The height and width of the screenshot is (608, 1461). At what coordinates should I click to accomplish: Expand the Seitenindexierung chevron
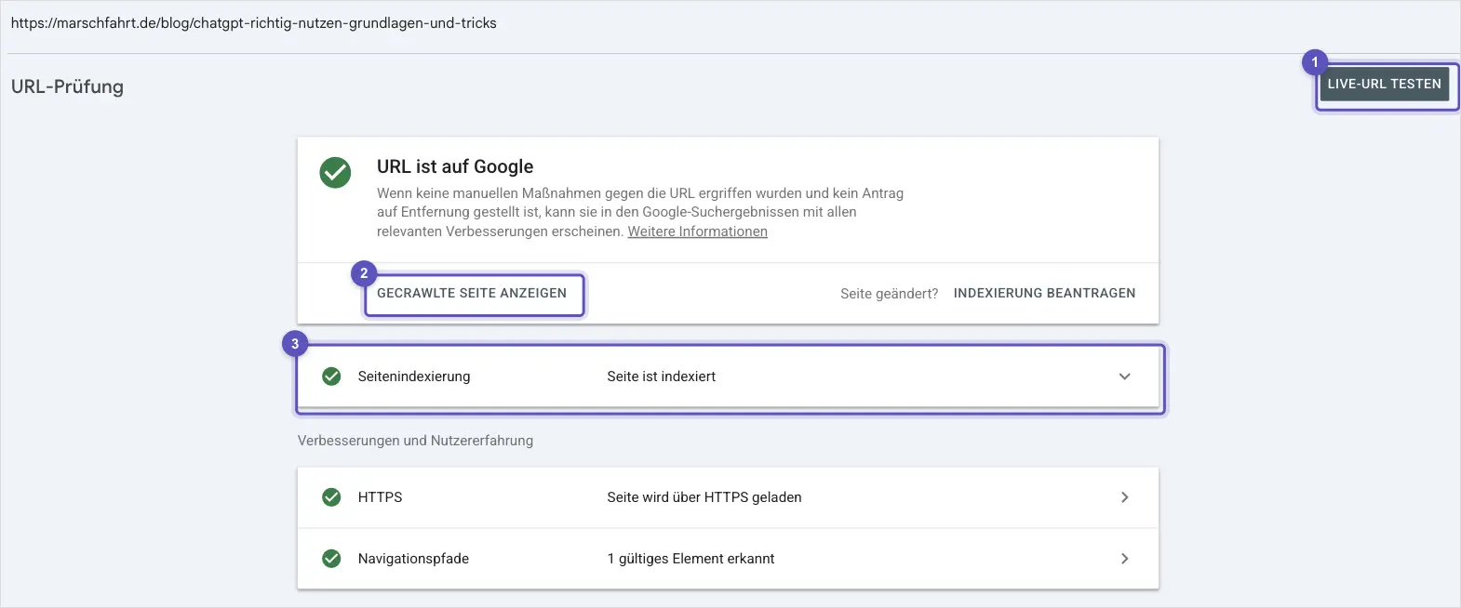click(1124, 377)
